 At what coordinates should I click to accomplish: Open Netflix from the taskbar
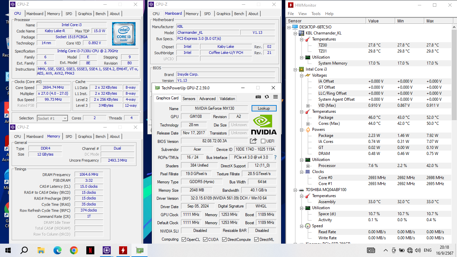point(90,250)
